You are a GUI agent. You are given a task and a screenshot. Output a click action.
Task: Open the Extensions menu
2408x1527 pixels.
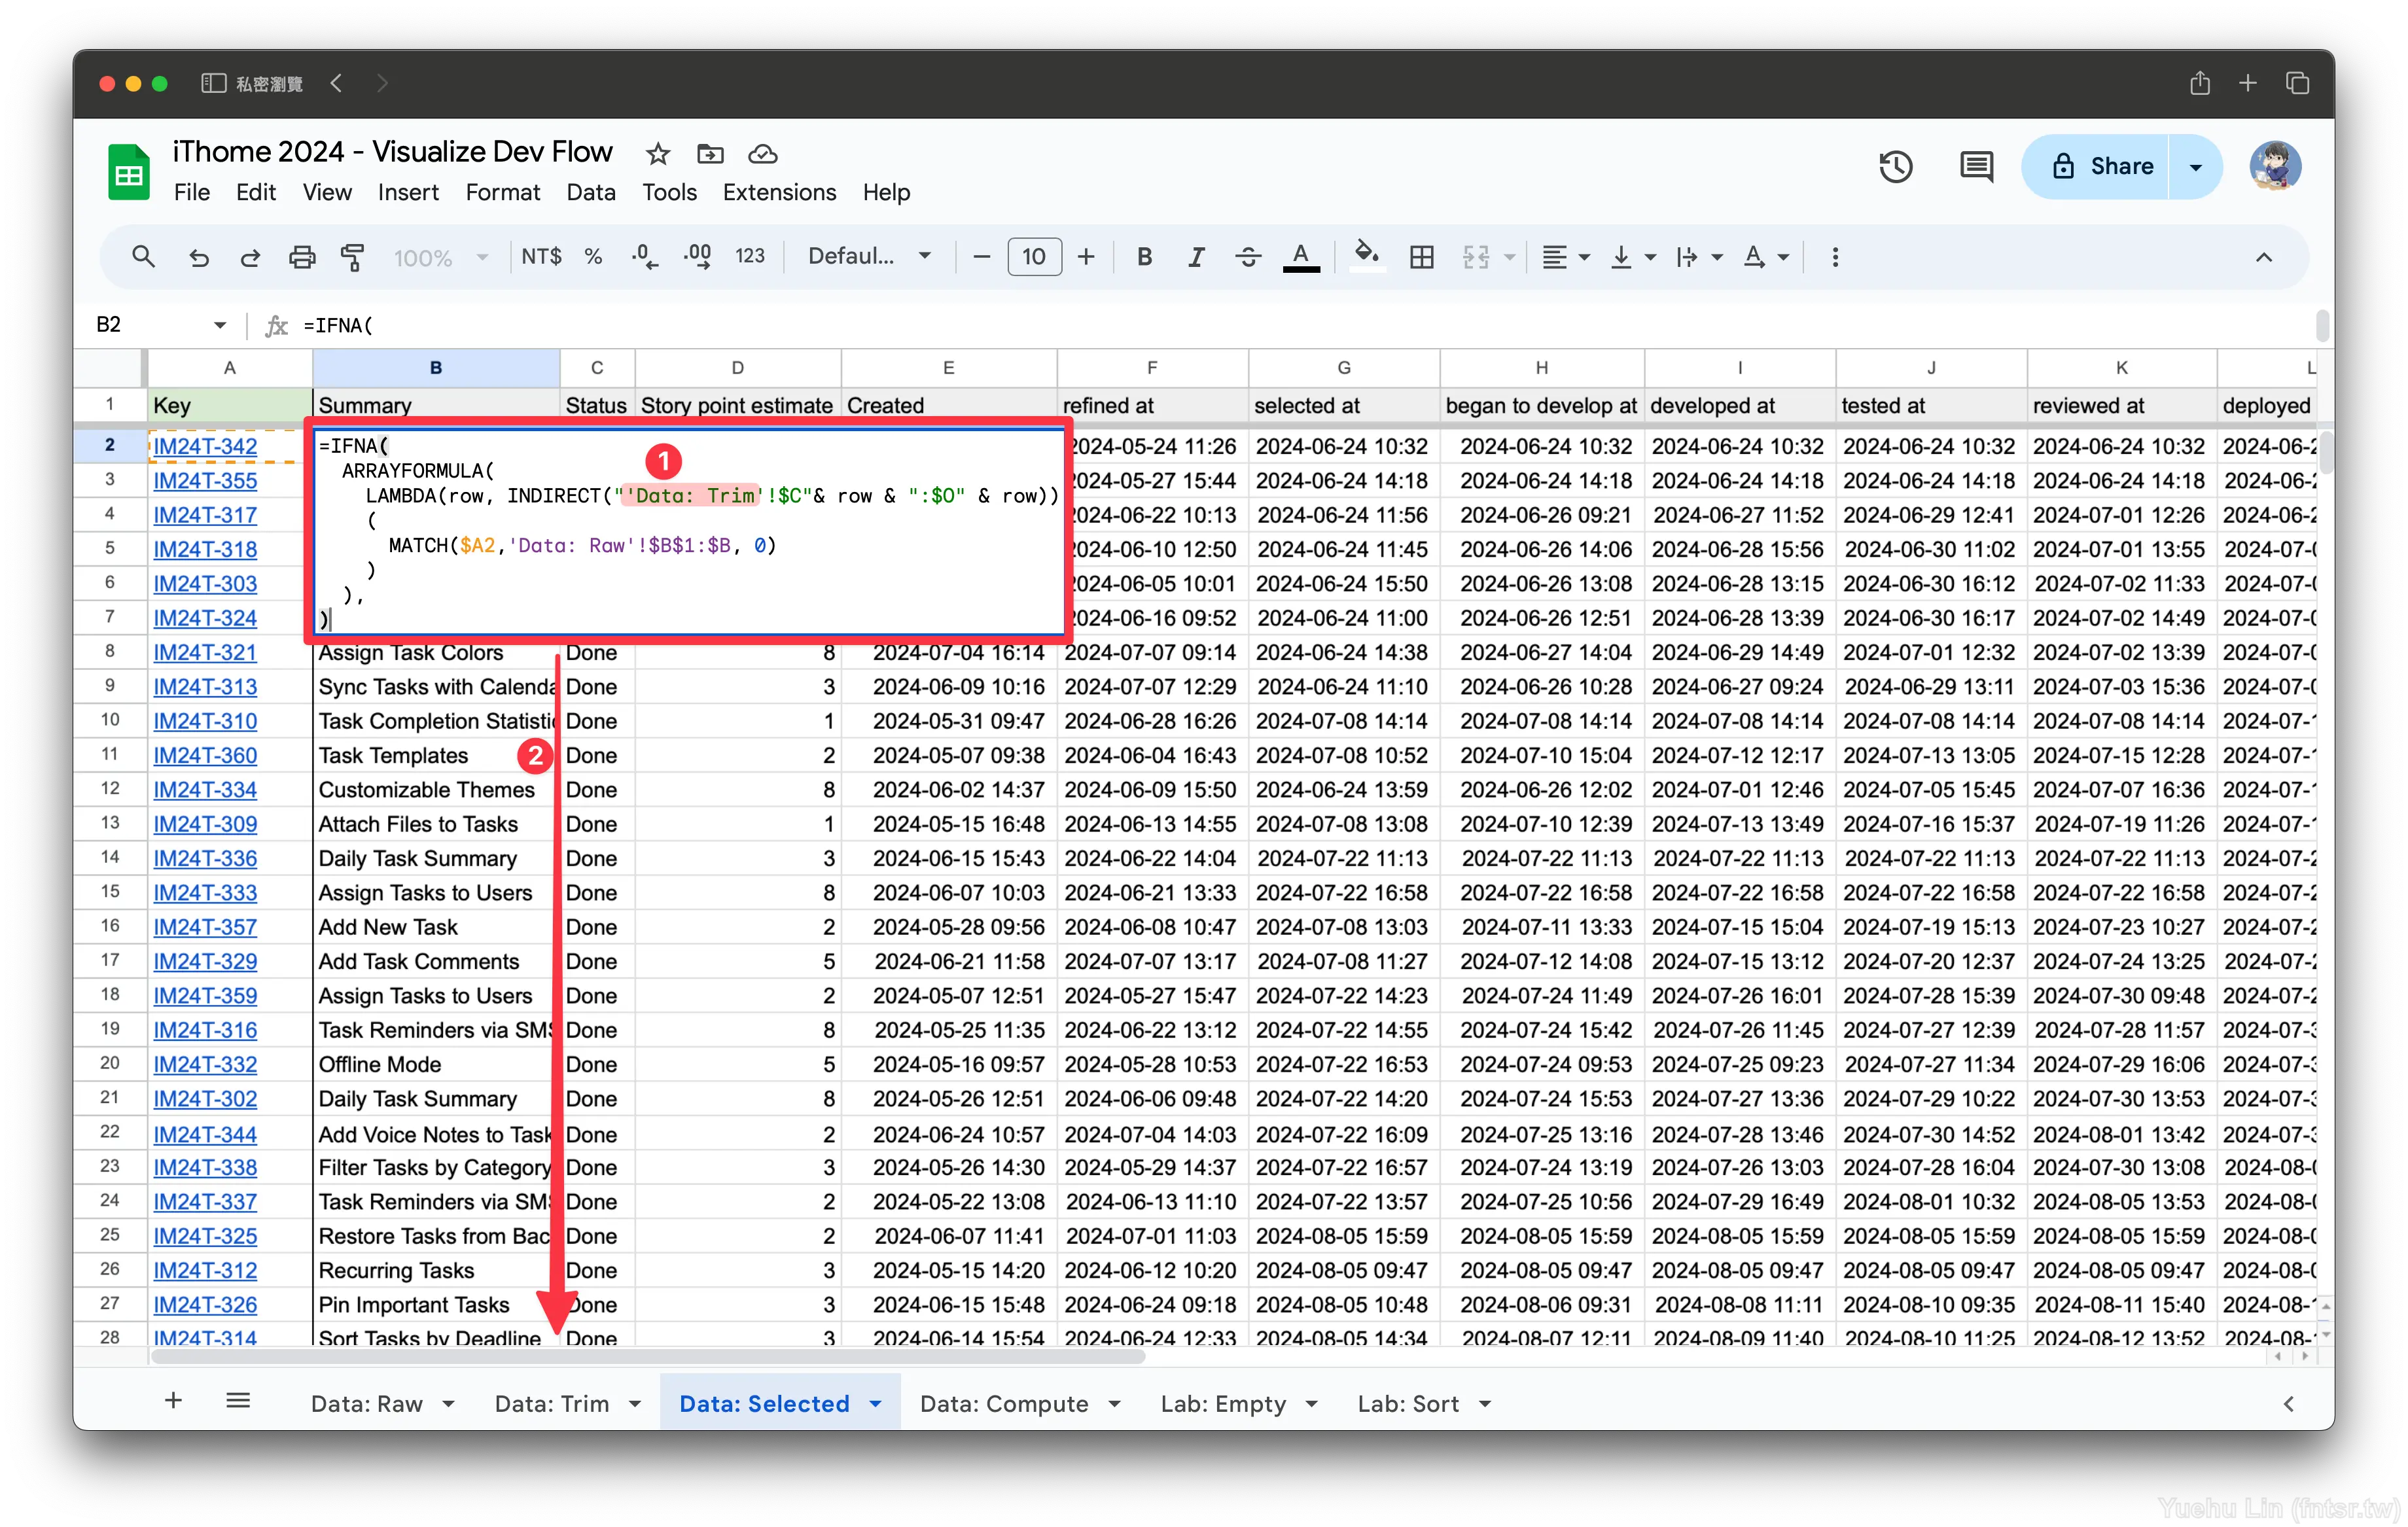[779, 192]
